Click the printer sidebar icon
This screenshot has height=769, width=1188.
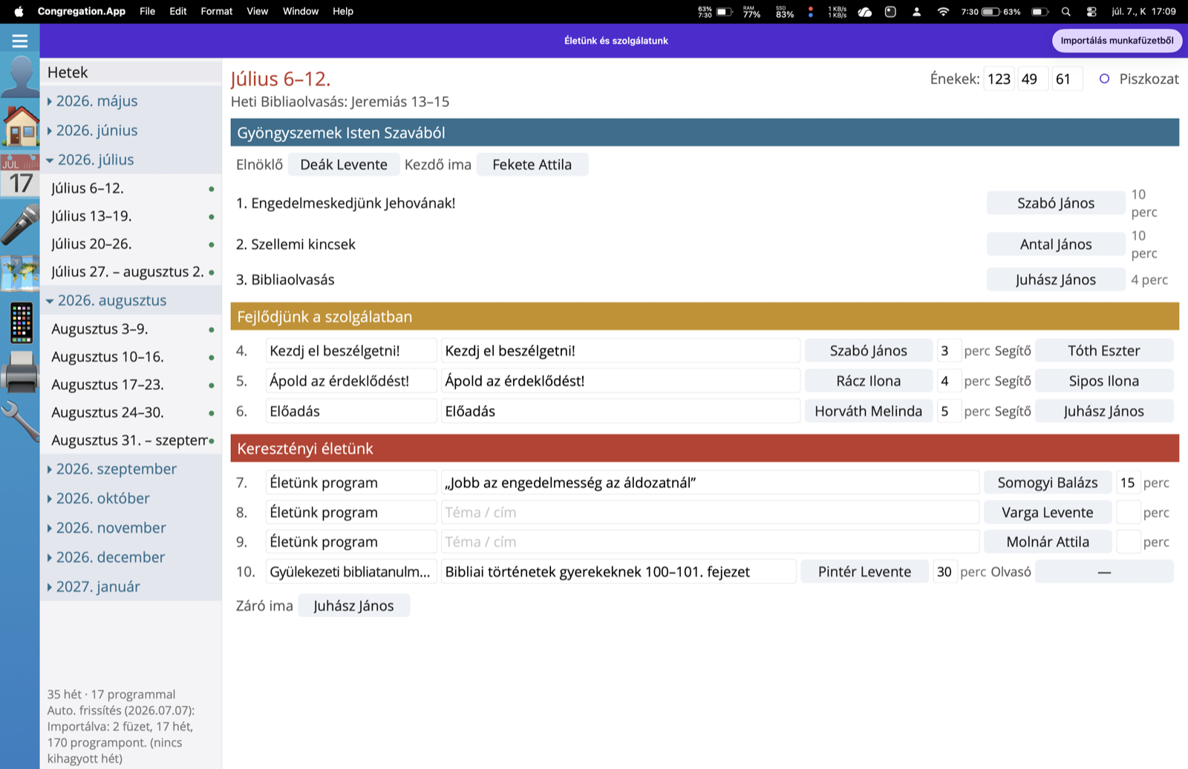(20, 371)
